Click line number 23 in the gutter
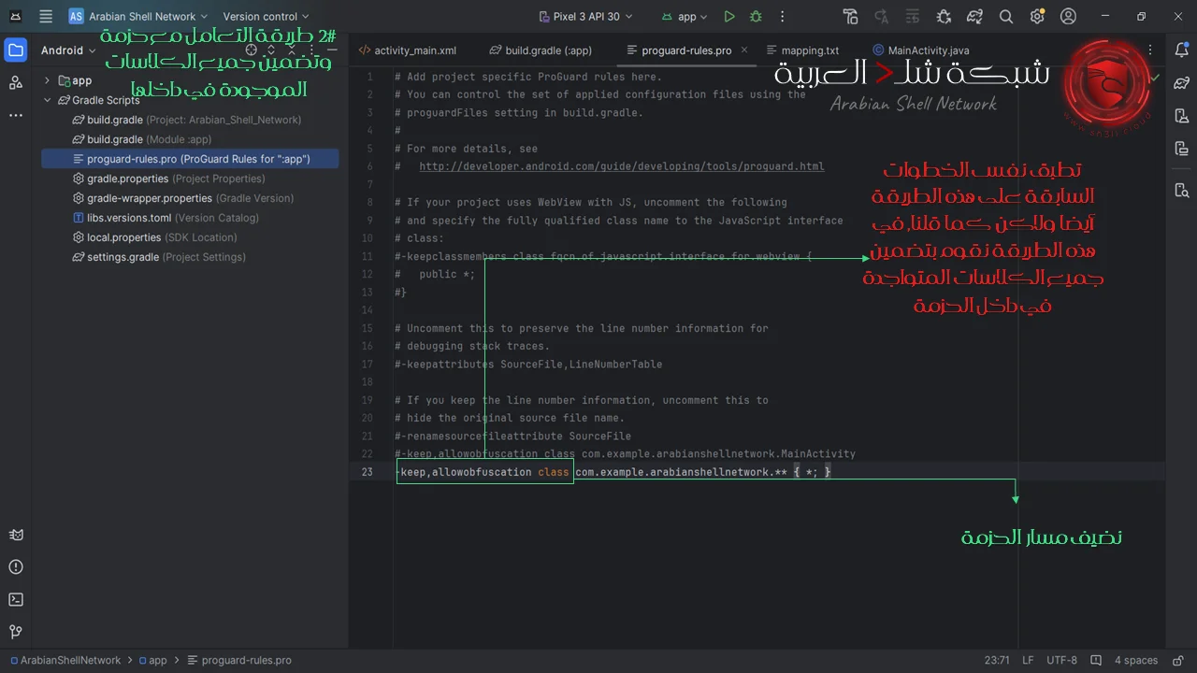 367,472
